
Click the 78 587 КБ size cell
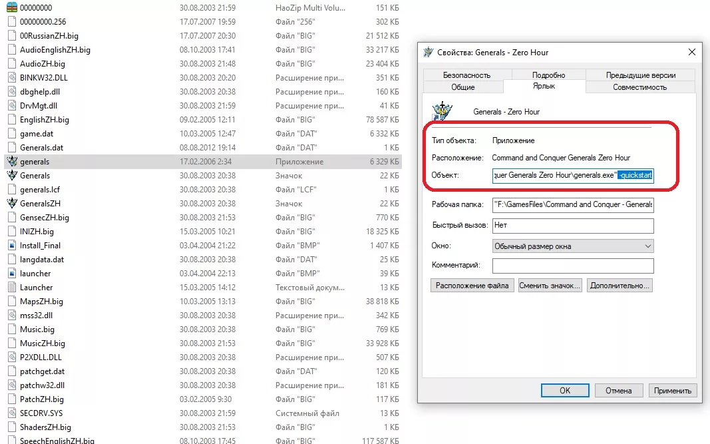click(x=382, y=120)
